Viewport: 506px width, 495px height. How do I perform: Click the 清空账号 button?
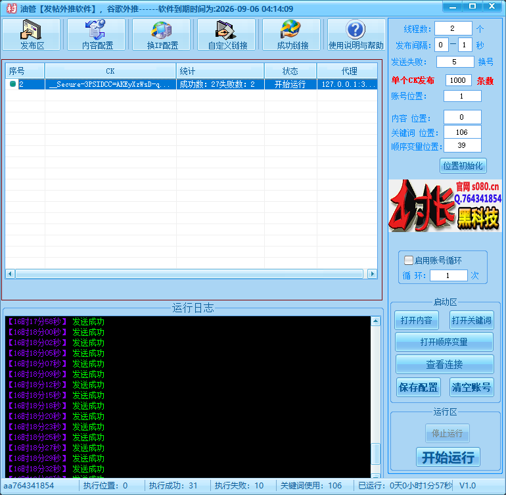[471, 387]
